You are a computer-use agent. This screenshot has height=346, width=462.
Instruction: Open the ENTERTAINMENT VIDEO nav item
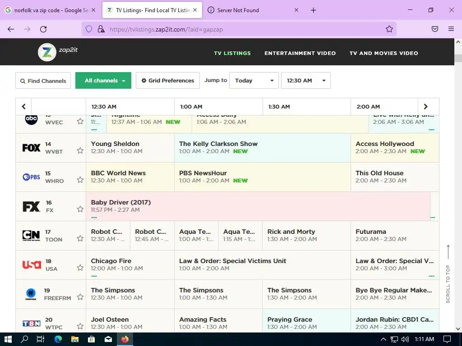pyautogui.click(x=300, y=53)
